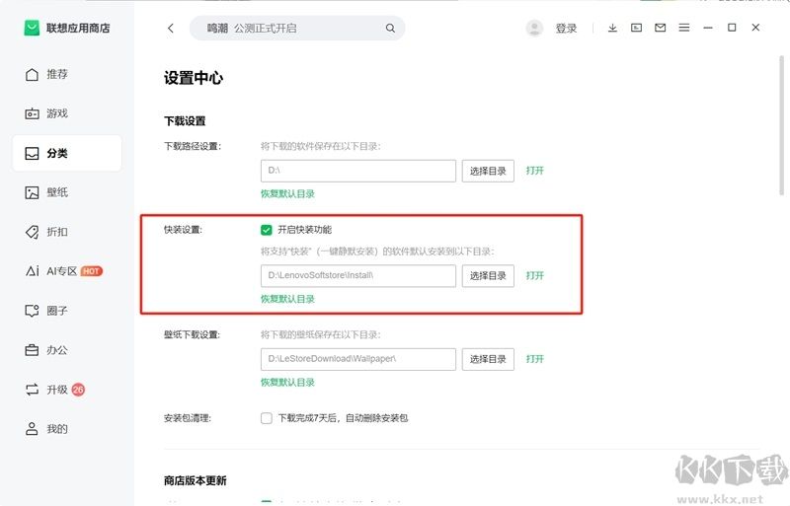Viewport: 790px width, 506px height.
Task: Go to 游戏 in the sidebar
Action: 57,113
